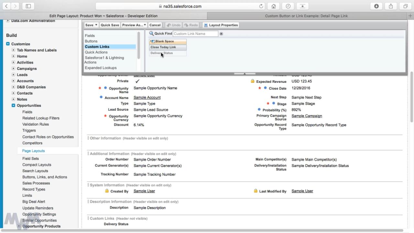Select Quick Actions palette category
Image resolution: width=414 pixels, height=233 pixels.
click(x=96, y=52)
